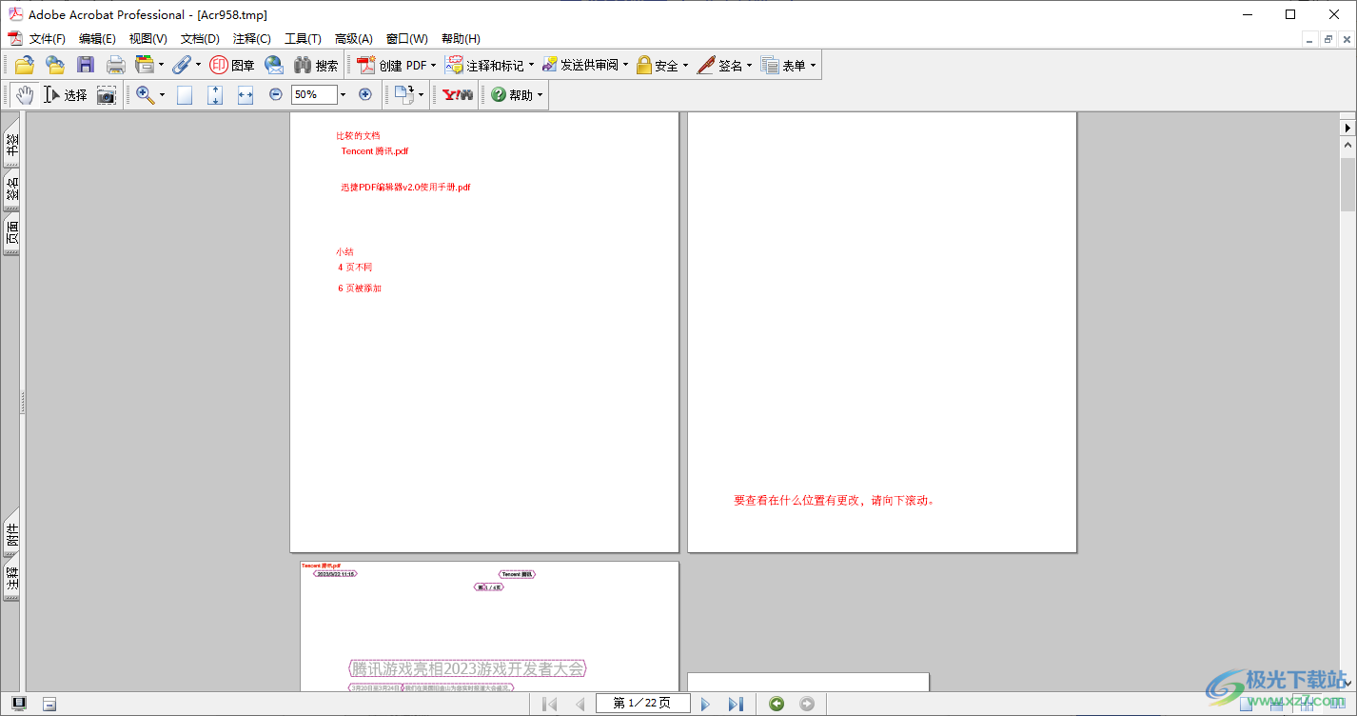Print the document with the printer icon
The width and height of the screenshot is (1357, 716).
(116, 65)
